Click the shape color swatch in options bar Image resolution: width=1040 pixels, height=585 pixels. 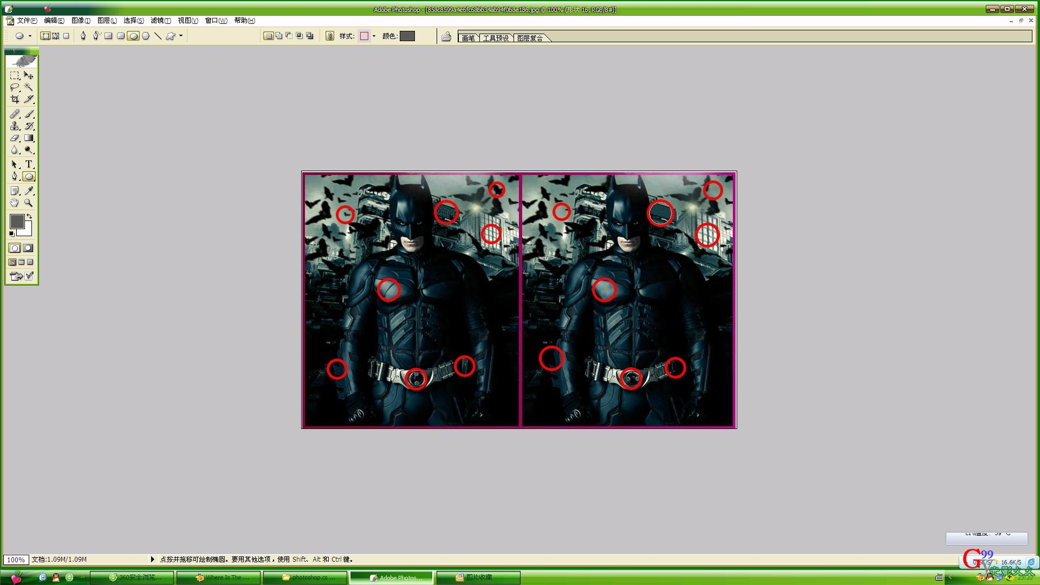pos(407,36)
